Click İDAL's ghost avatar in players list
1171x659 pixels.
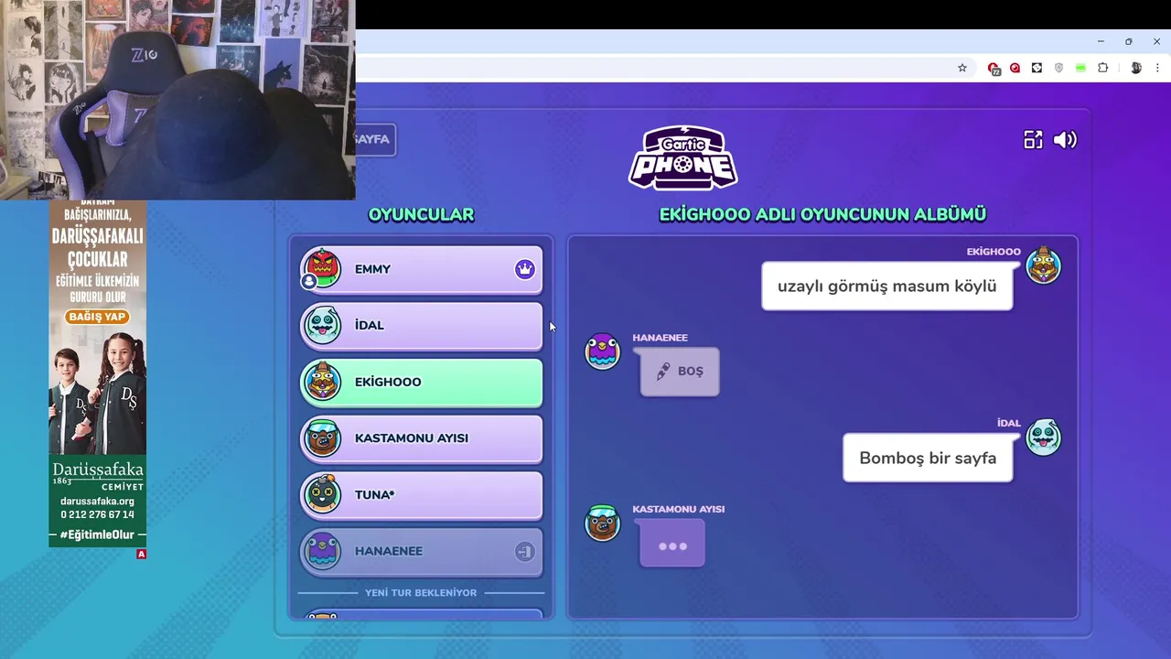coord(322,325)
